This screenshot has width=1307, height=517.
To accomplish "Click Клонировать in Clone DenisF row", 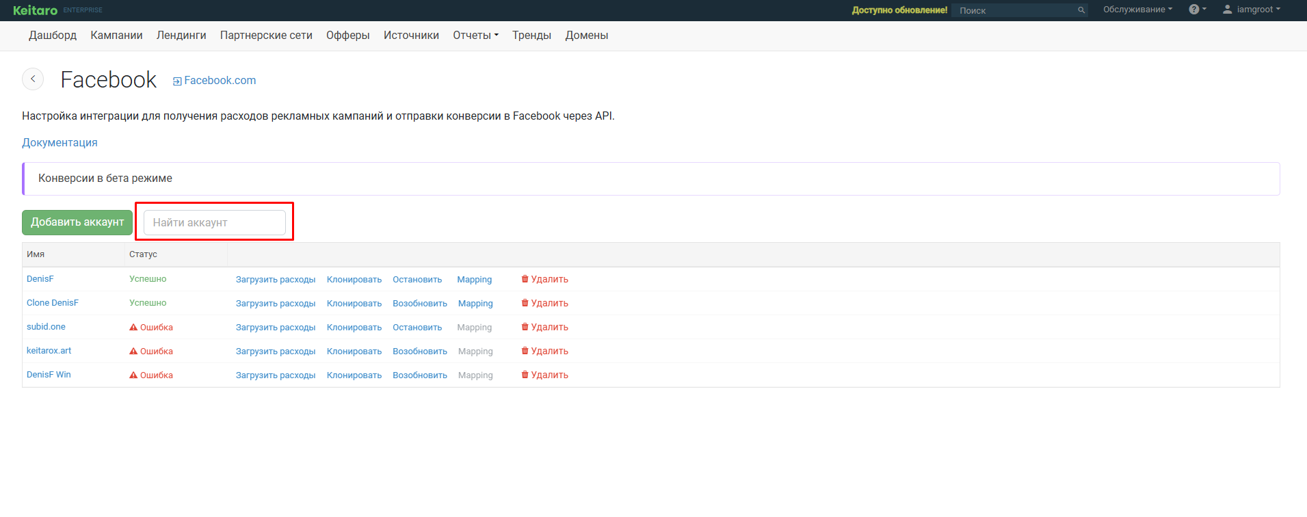I will pyautogui.click(x=354, y=304).
